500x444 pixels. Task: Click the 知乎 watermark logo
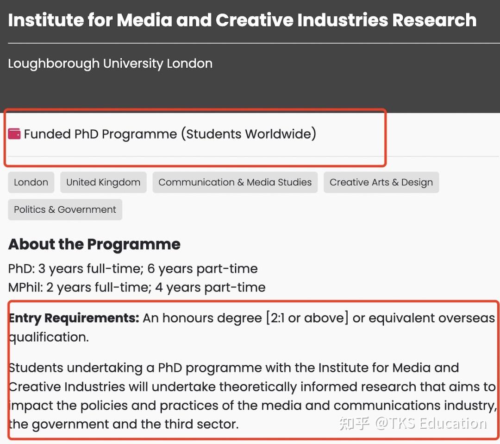click(354, 423)
